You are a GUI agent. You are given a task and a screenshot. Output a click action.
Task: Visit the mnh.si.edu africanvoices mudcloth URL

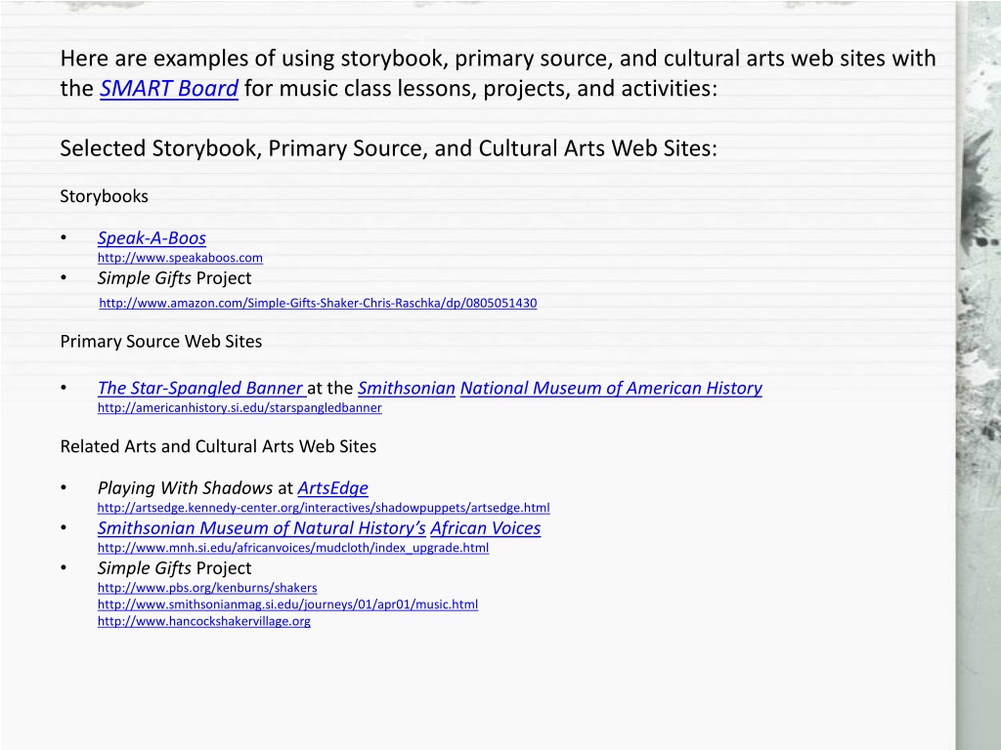pyautogui.click(x=293, y=548)
